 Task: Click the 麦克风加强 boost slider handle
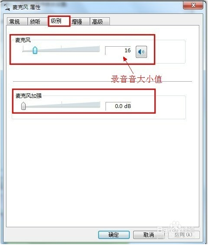[x=23, y=106]
